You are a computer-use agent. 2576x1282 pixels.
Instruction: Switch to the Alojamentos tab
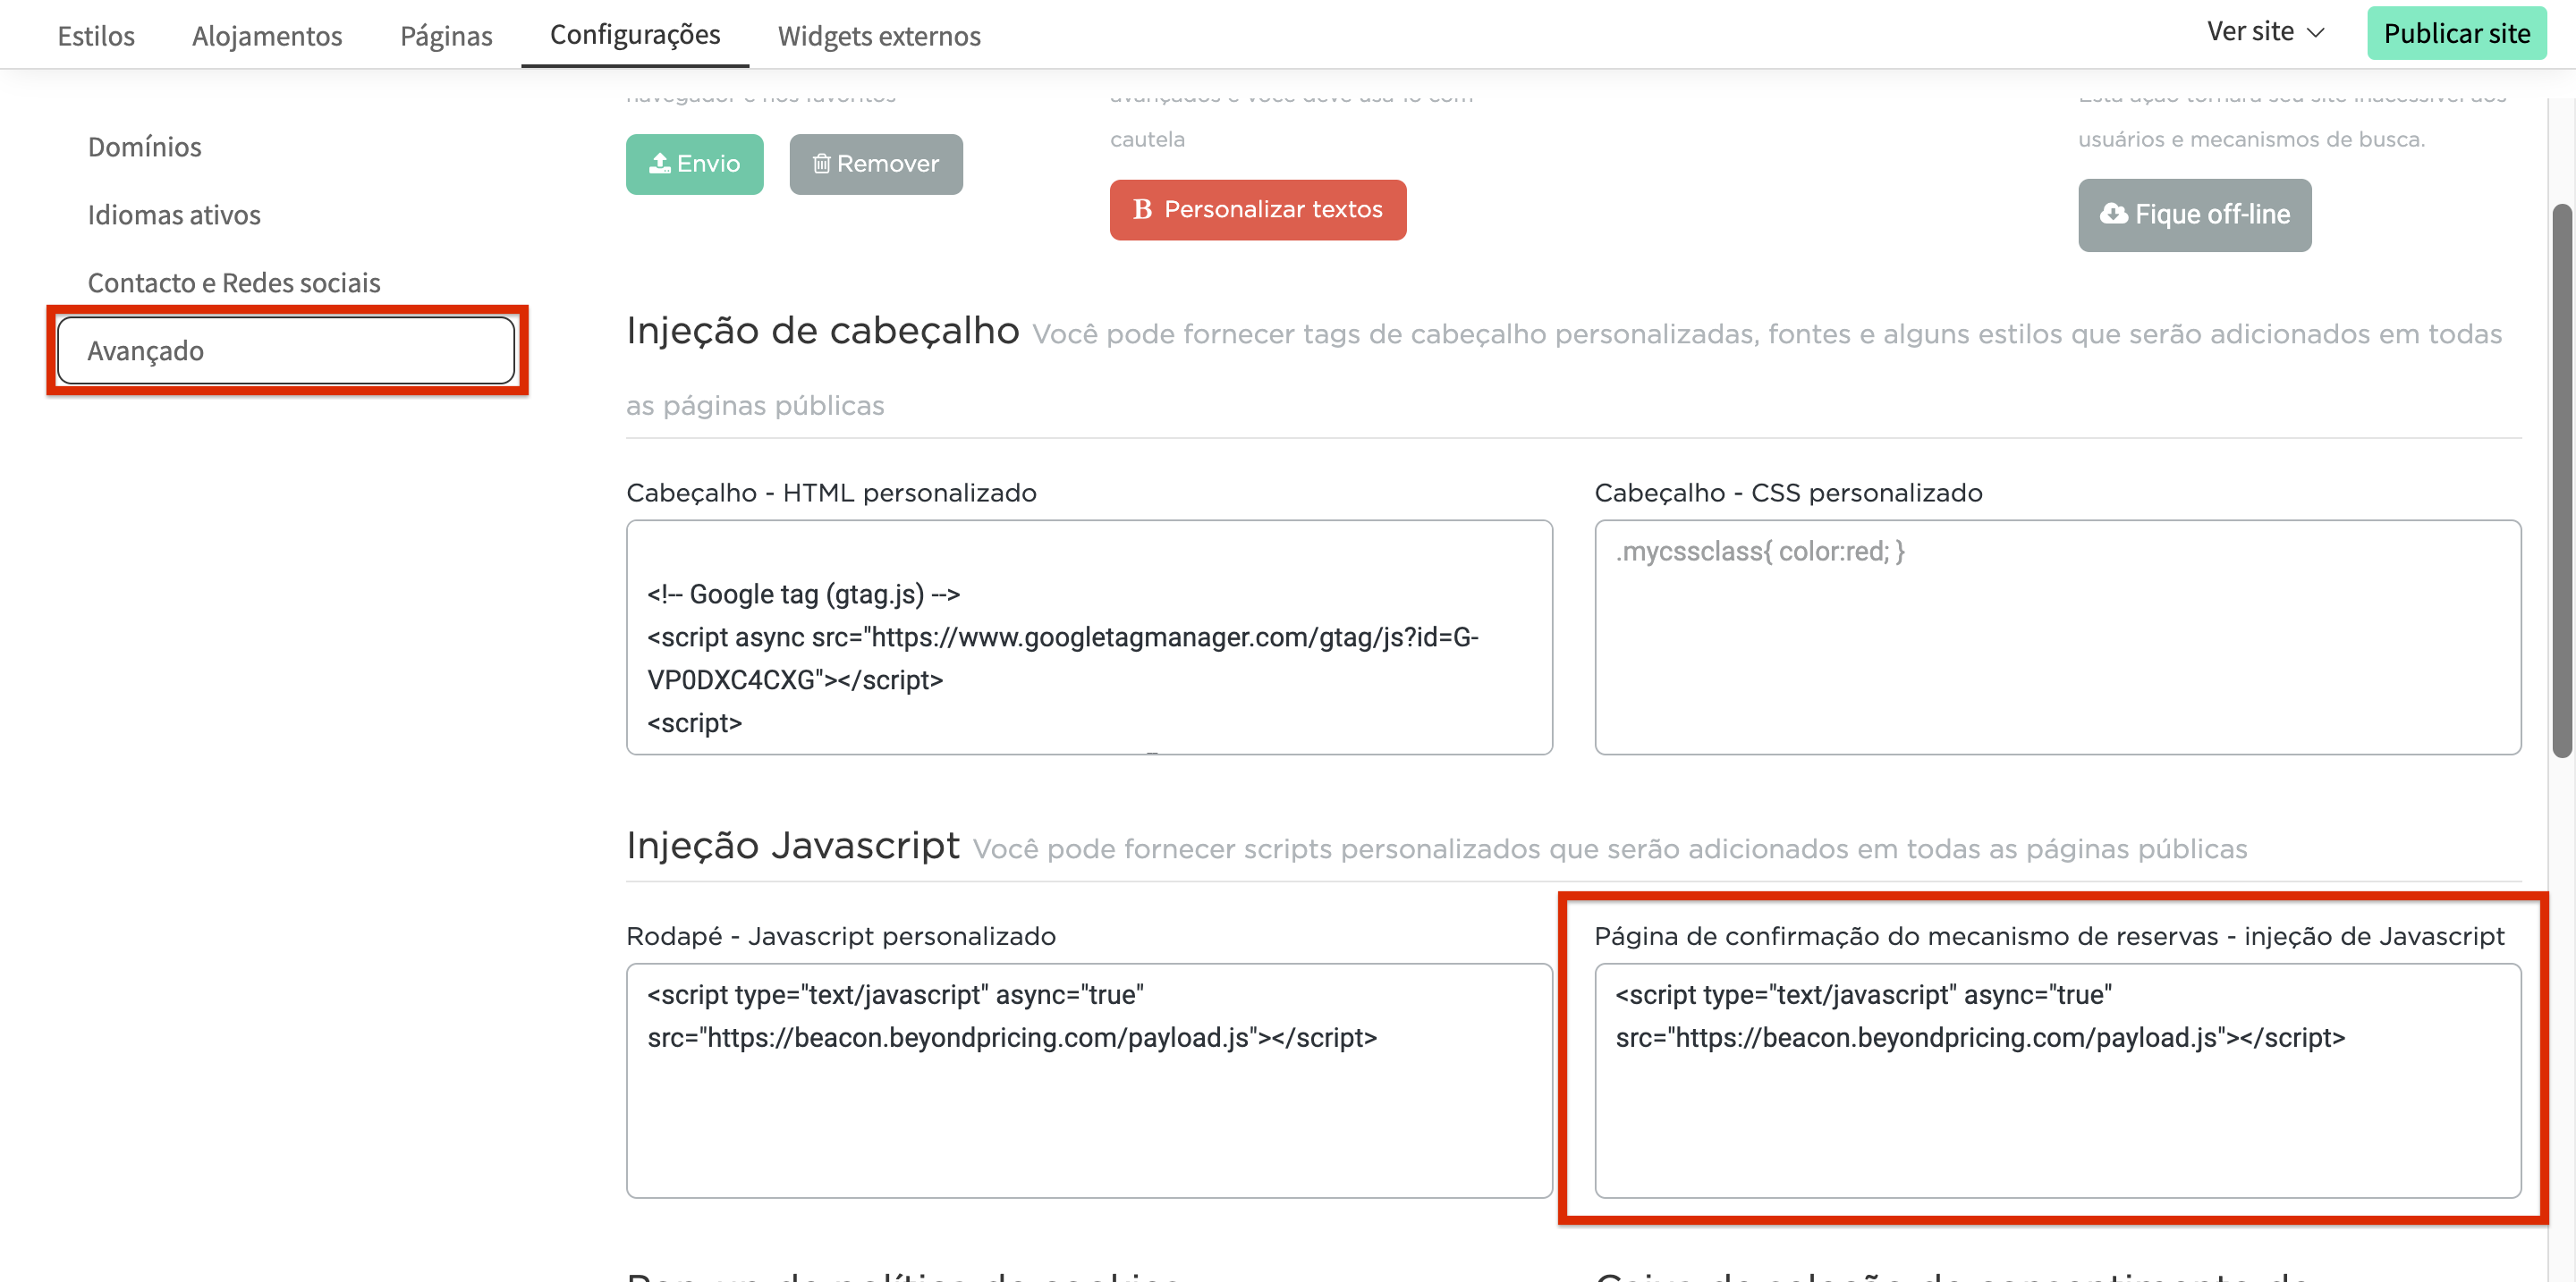pos(267,36)
